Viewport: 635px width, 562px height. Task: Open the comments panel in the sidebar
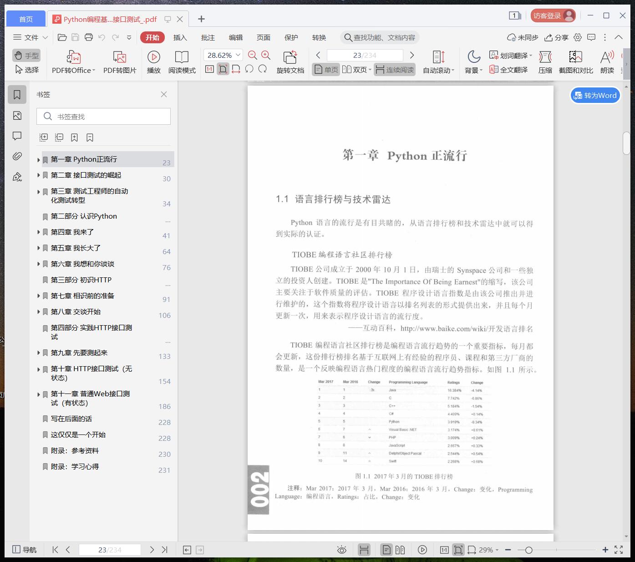click(x=17, y=136)
